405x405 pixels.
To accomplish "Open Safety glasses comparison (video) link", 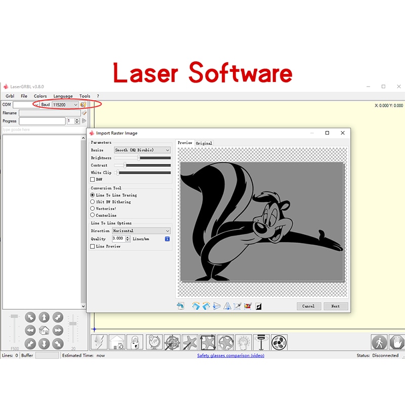I will point(231,355).
